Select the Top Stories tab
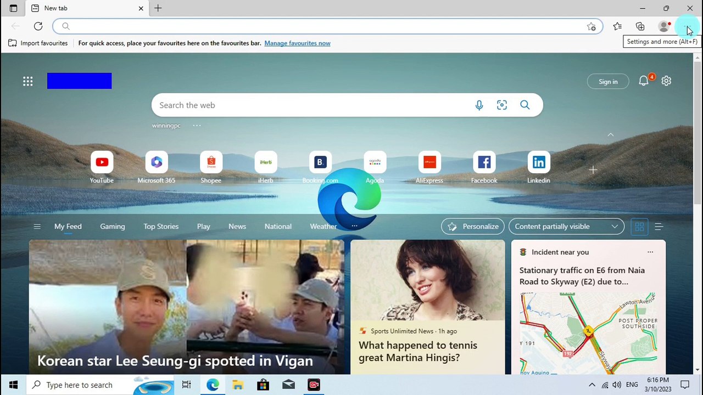 click(x=161, y=227)
